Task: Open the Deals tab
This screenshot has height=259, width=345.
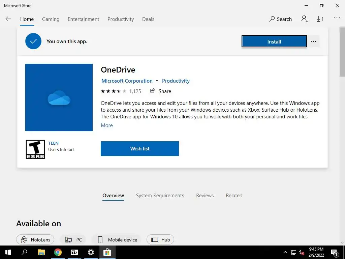Action: click(x=148, y=19)
